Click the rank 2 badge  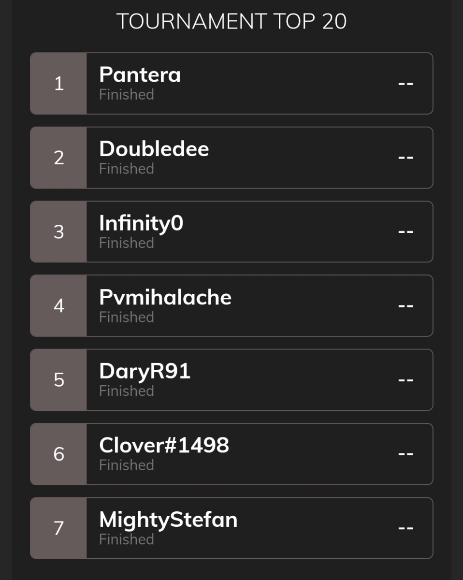[x=58, y=158]
